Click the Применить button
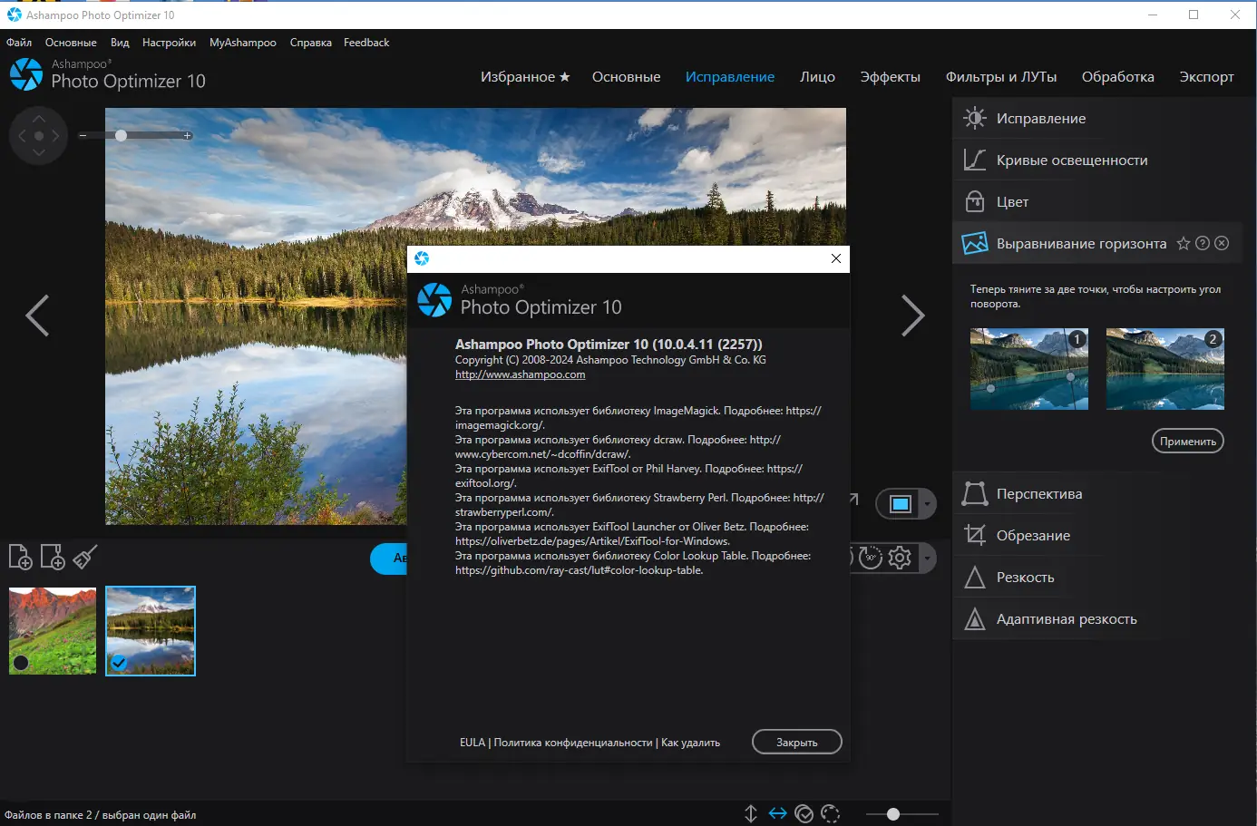 1188,442
